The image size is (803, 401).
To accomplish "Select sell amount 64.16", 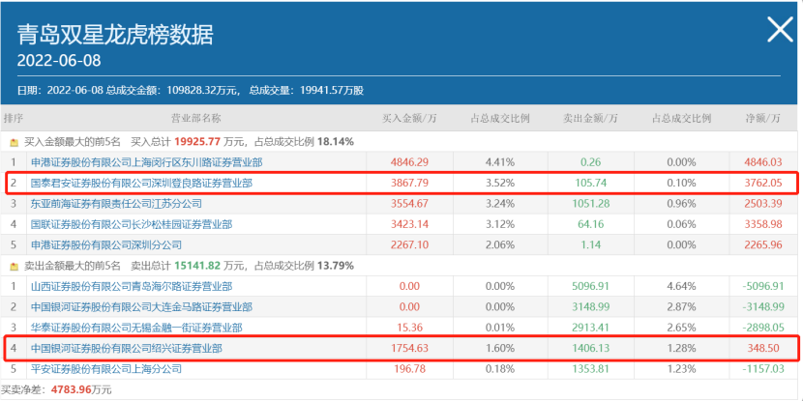I will [590, 224].
